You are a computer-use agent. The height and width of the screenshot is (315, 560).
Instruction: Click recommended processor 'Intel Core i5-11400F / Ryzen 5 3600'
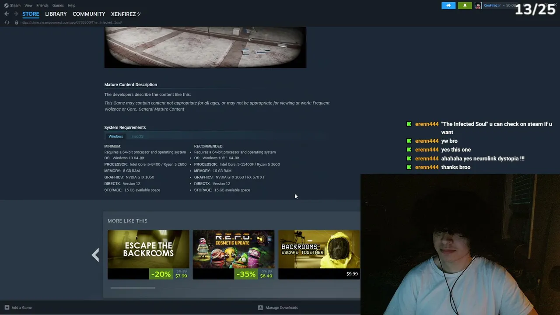tap(250, 164)
